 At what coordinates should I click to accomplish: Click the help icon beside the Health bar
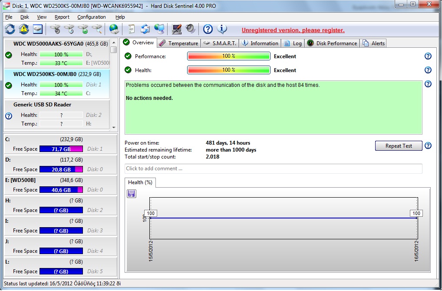click(x=428, y=70)
